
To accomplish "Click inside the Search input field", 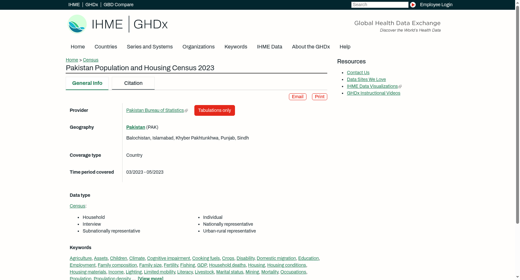I will pyautogui.click(x=380, y=5).
